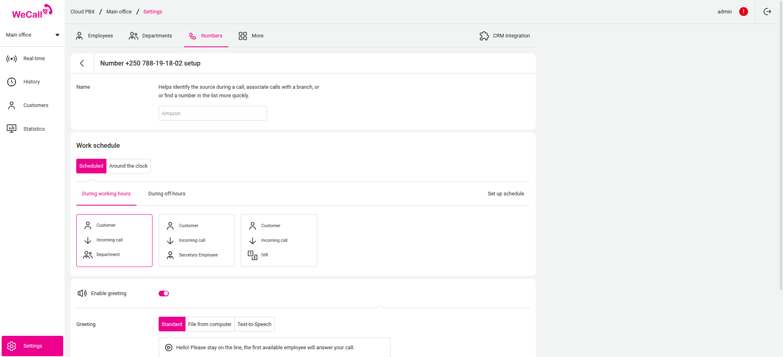
Task: Switch to the Employees tab
Action: (x=94, y=36)
